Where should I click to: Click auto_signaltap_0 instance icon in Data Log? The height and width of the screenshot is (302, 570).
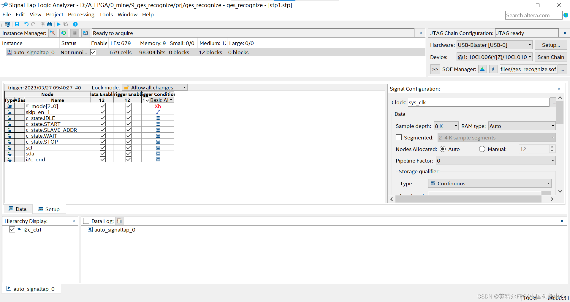pyautogui.click(x=90, y=229)
